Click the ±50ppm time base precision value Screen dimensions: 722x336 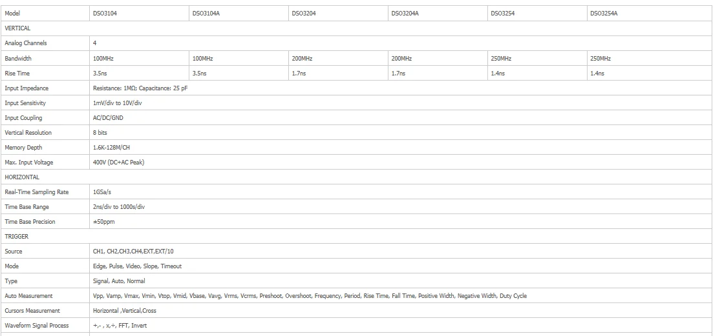[x=103, y=222]
